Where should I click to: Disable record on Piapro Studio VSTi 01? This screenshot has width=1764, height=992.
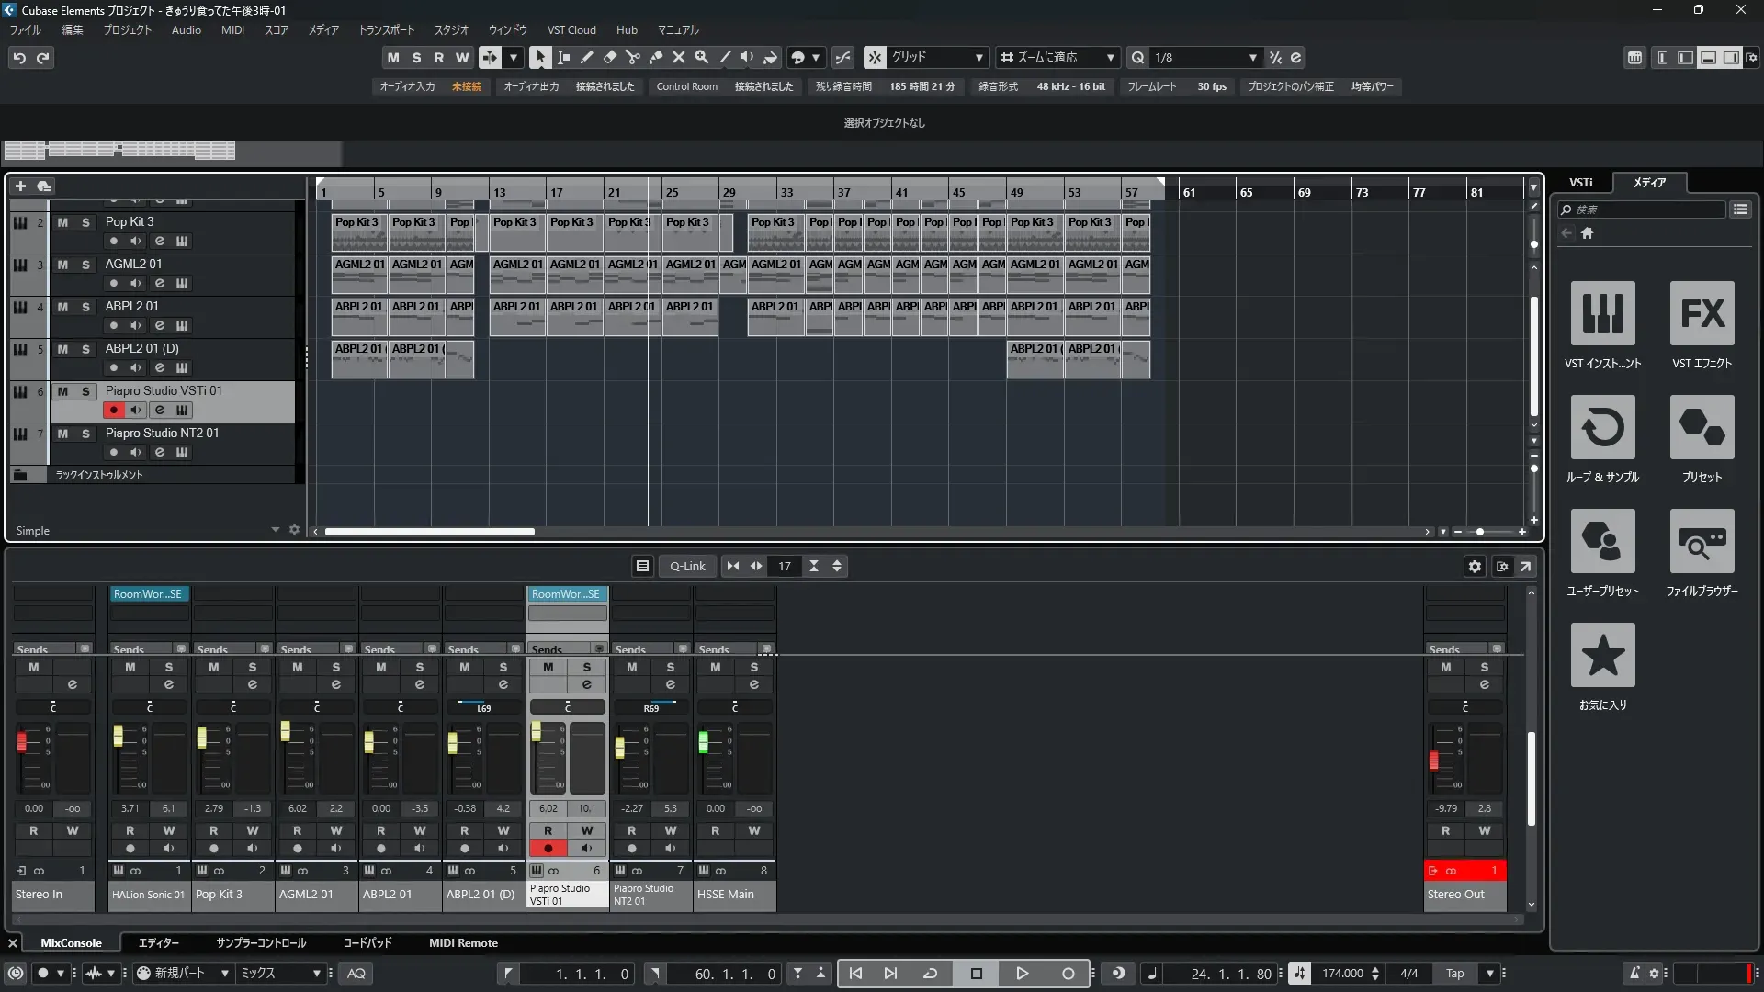coord(113,410)
